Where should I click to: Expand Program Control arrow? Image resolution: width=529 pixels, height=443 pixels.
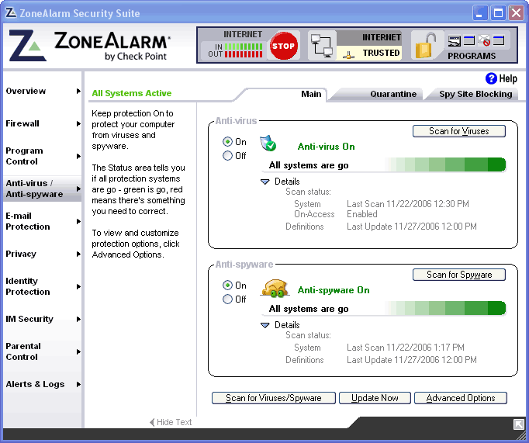(x=78, y=156)
